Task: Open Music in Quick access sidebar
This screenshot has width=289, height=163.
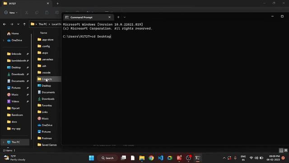Action: point(15,95)
